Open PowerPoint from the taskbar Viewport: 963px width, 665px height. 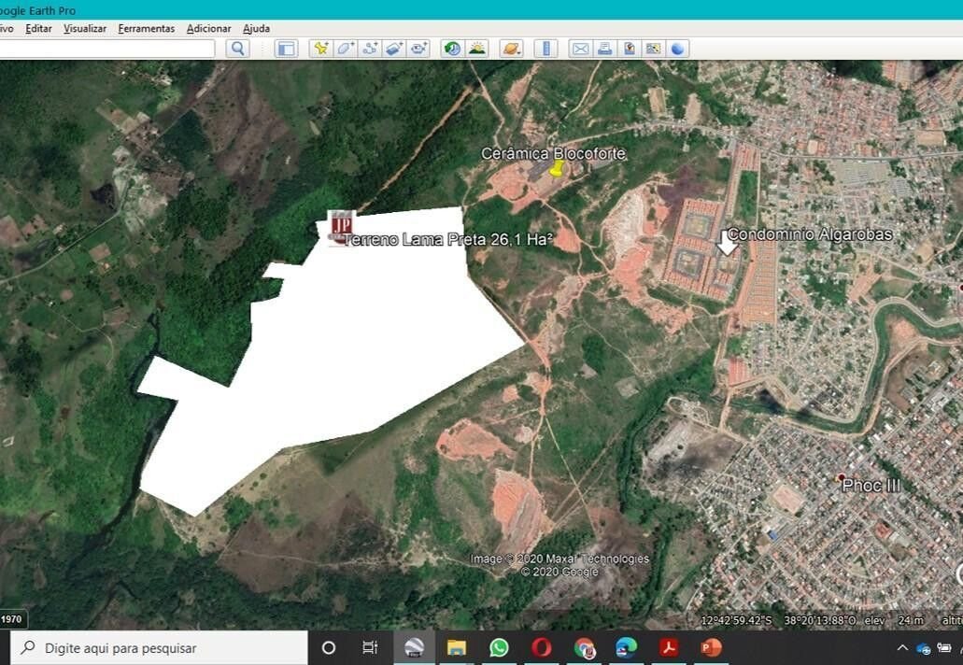click(711, 648)
